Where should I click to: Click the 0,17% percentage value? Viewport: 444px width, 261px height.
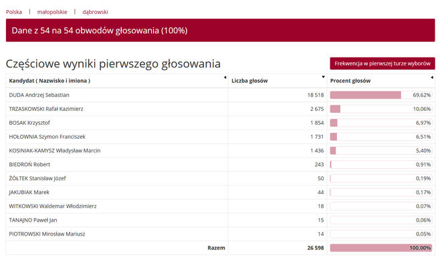click(x=423, y=192)
